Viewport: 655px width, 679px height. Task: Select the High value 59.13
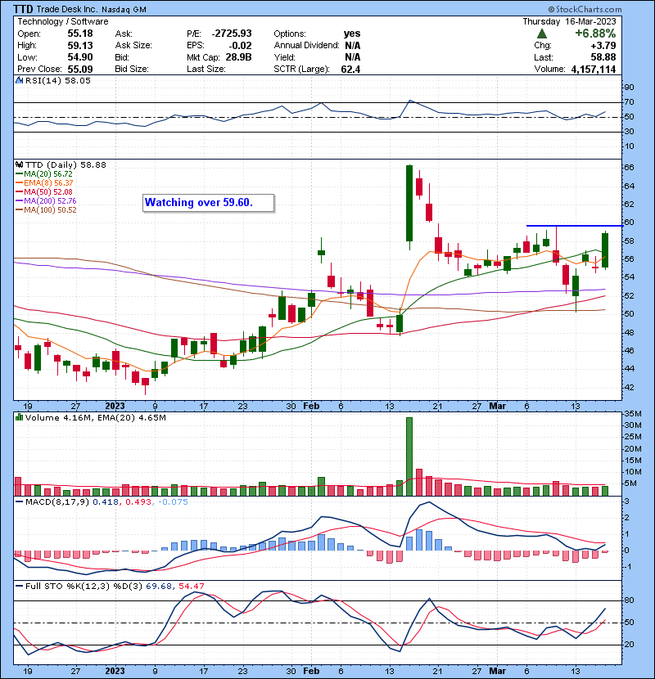click(80, 46)
